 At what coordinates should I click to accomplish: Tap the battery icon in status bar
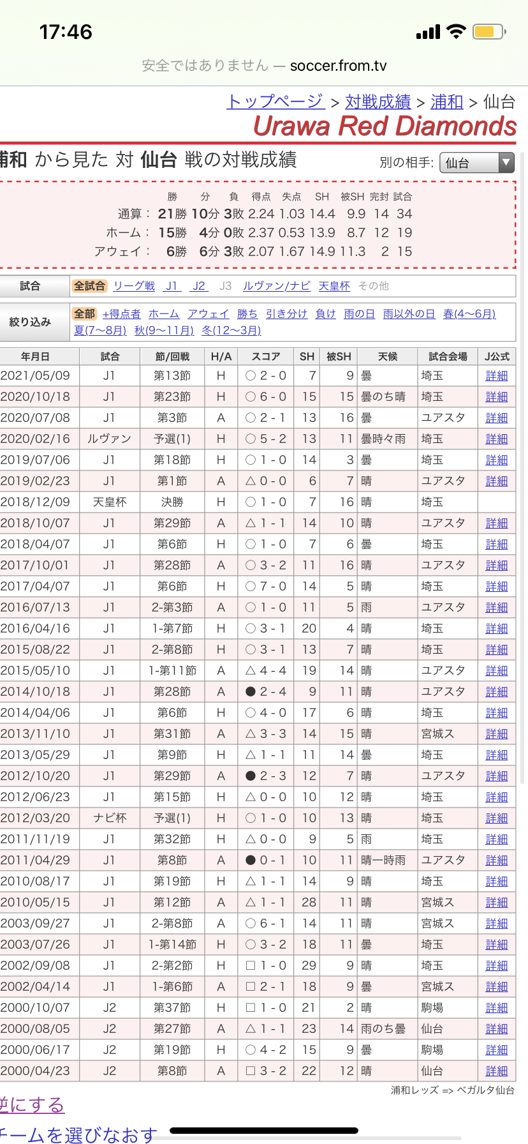click(489, 32)
